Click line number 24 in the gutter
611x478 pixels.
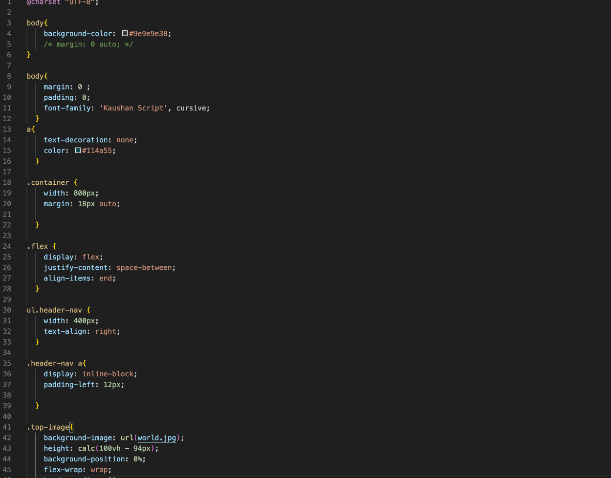(x=7, y=246)
